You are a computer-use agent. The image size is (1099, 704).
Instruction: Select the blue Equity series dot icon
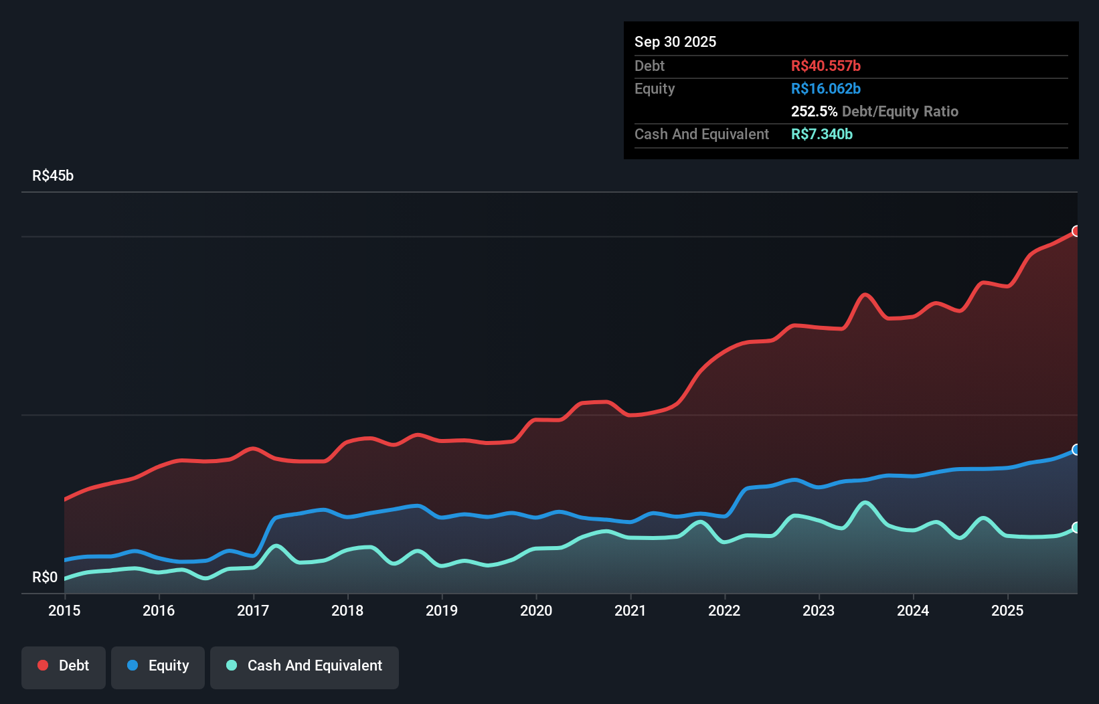133,665
